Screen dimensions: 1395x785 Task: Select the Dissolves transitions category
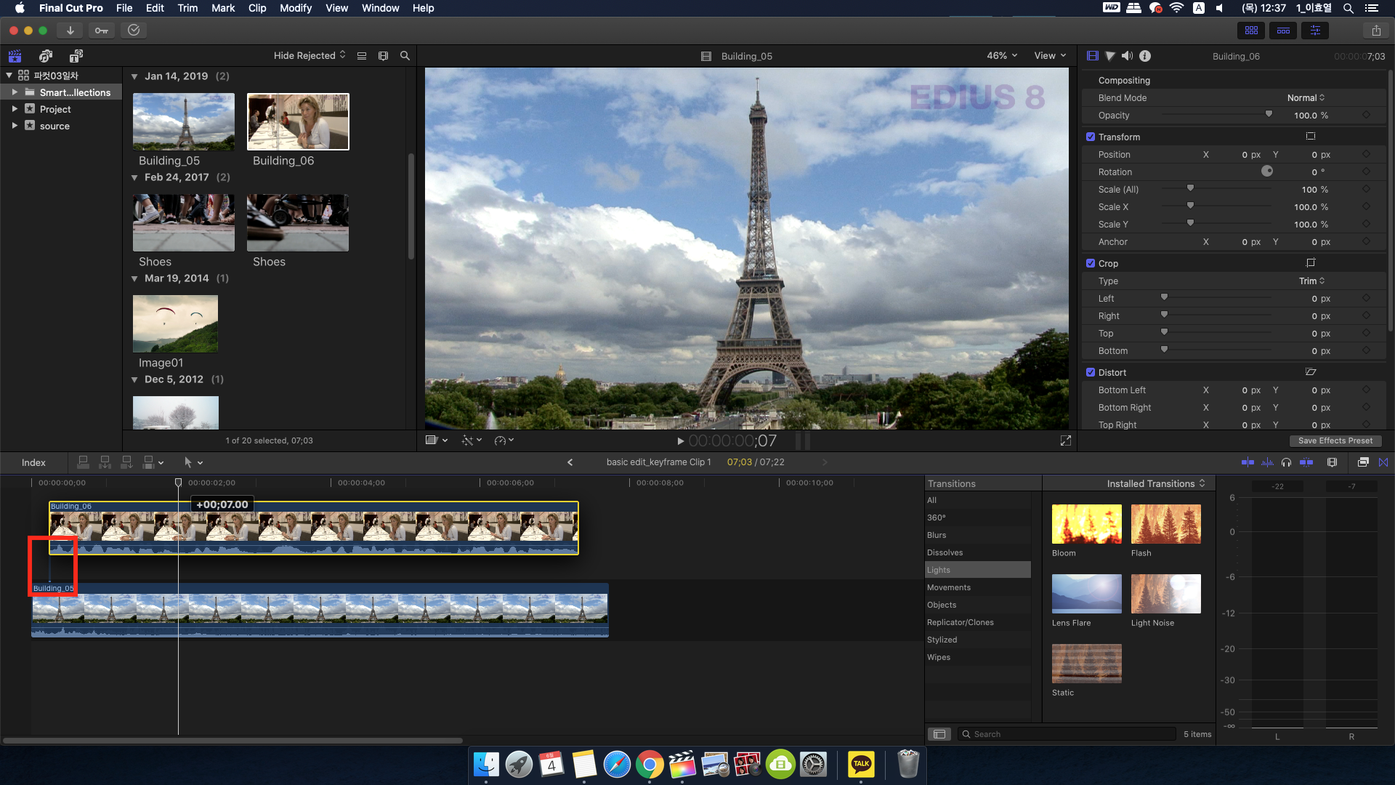pos(945,552)
